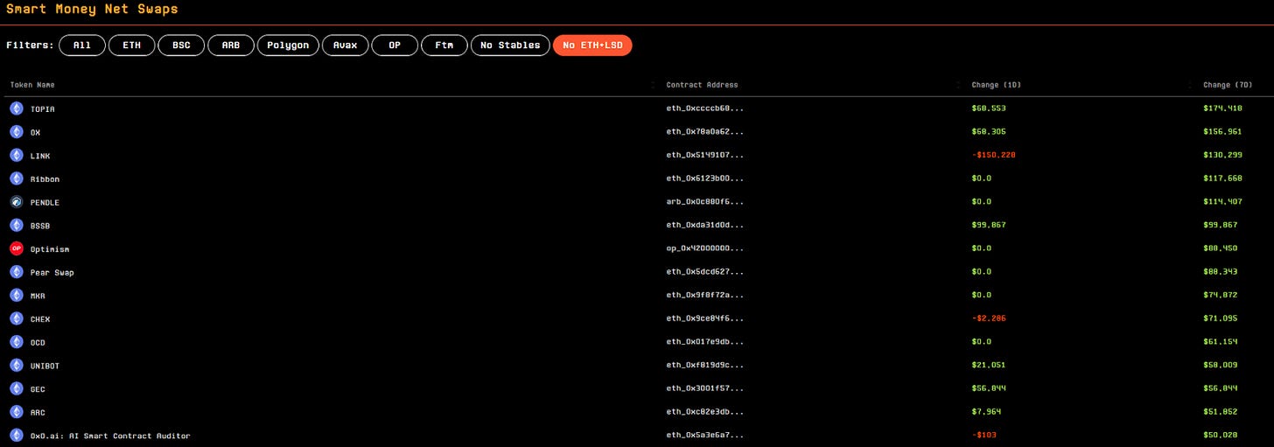Click the GEC token chain icon
The height and width of the screenshot is (447, 1274).
click(x=17, y=388)
